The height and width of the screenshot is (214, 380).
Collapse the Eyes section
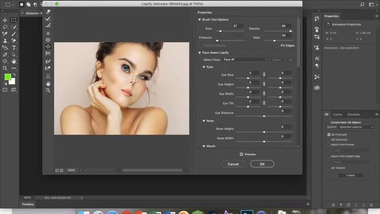[204, 67]
